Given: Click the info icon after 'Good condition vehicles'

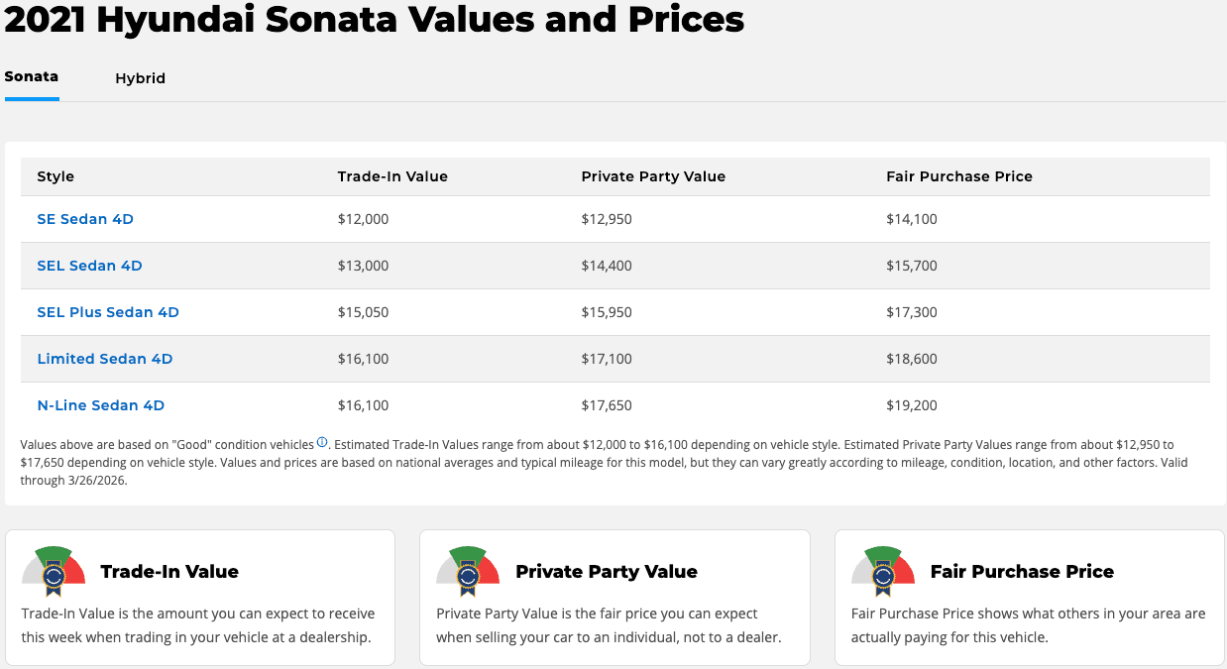Looking at the screenshot, I should coord(321,442).
